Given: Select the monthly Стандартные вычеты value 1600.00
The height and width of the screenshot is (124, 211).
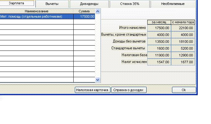Looking at the screenshot, I should [159, 48].
